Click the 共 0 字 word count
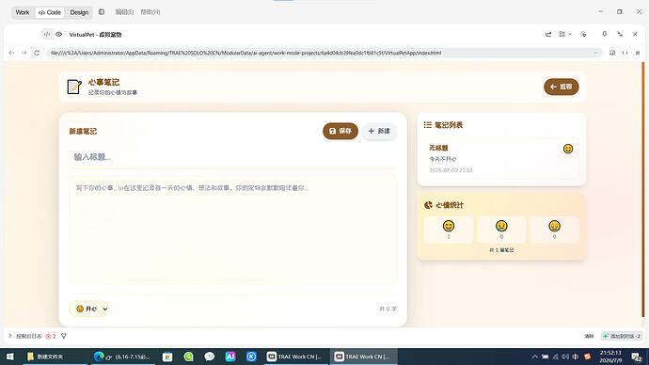 388,309
